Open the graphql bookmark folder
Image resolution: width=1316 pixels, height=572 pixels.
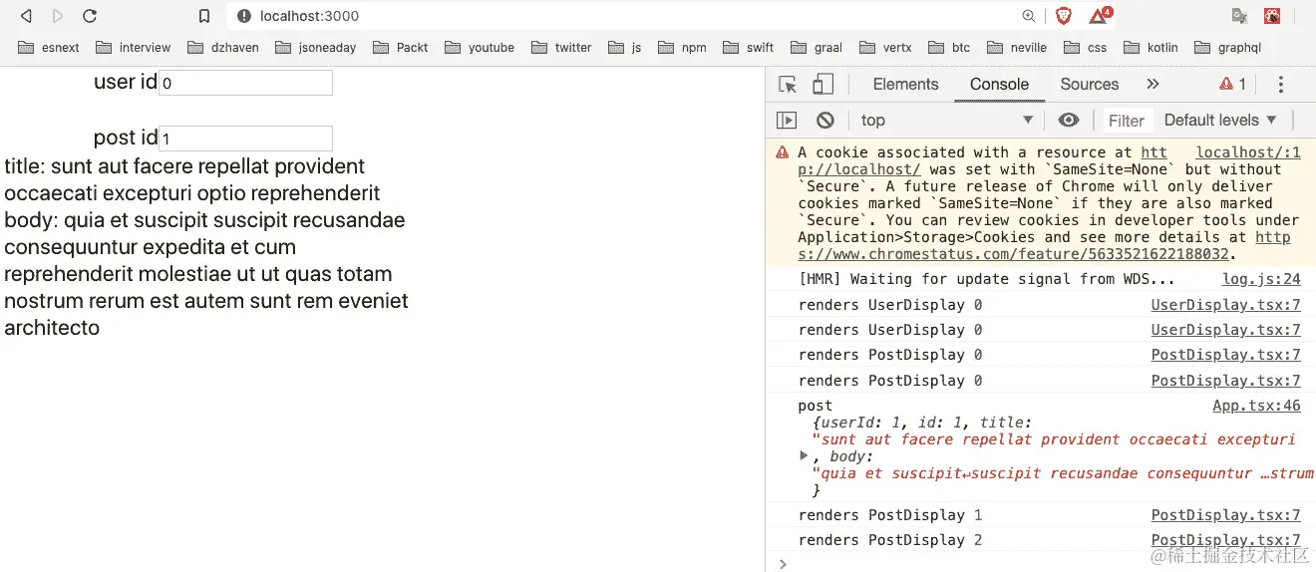point(1227,47)
